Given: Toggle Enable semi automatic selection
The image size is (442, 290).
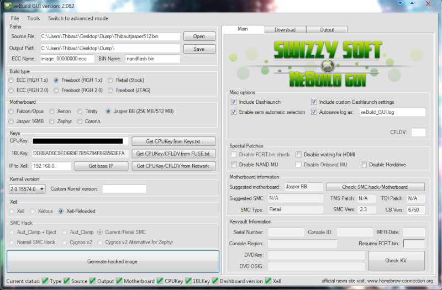Looking at the screenshot, I should tap(234, 112).
